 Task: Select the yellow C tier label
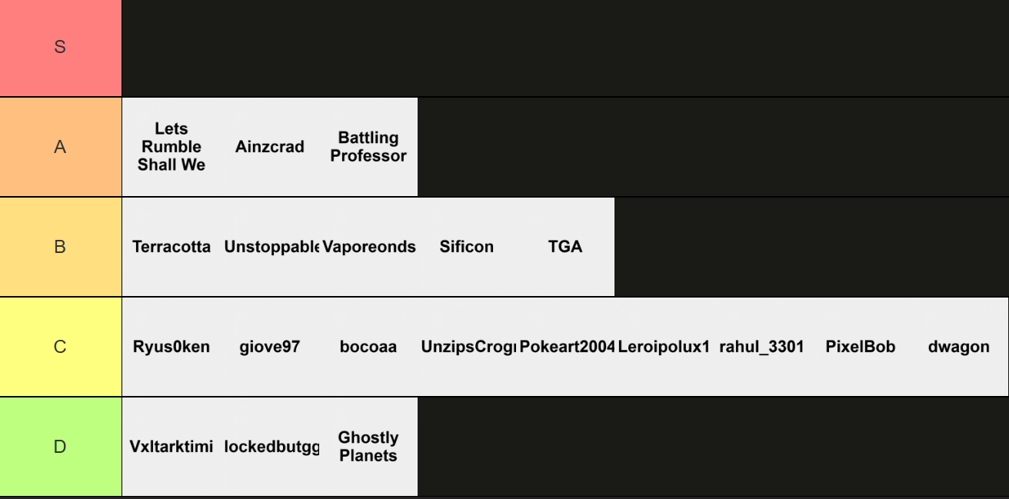60,347
